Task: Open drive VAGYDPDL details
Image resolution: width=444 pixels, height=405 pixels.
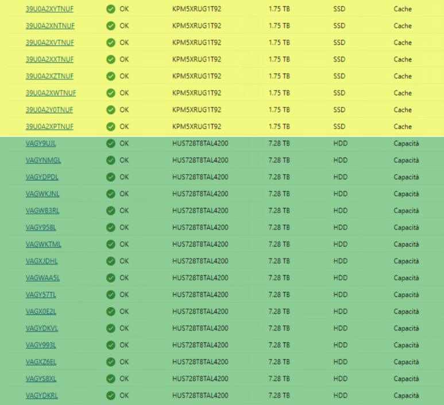Action: pyautogui.click(x=42, y=177)
